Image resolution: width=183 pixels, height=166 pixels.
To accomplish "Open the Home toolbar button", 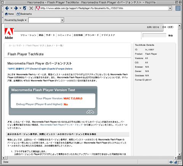I will click(9, 14).
